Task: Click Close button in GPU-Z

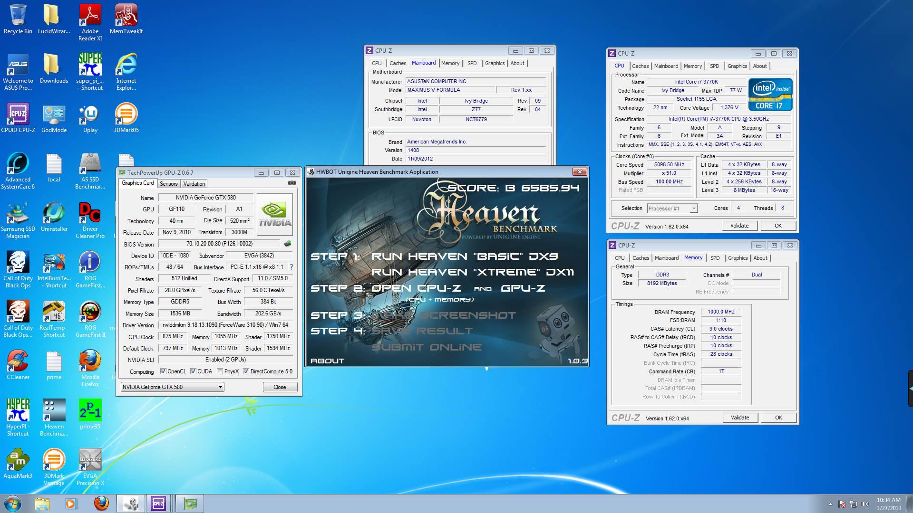Action: click(x=280, y=387)
